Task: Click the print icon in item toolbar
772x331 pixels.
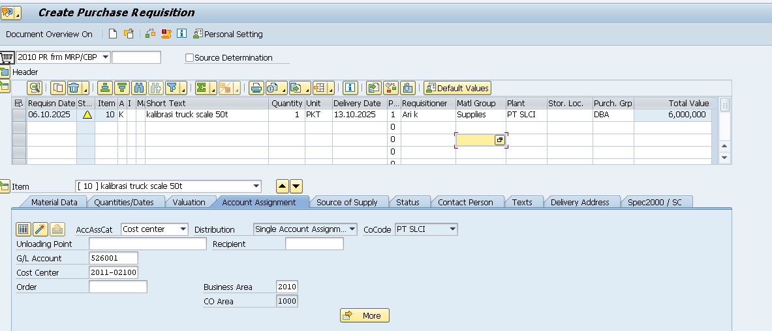Action: tap(256, 88)
